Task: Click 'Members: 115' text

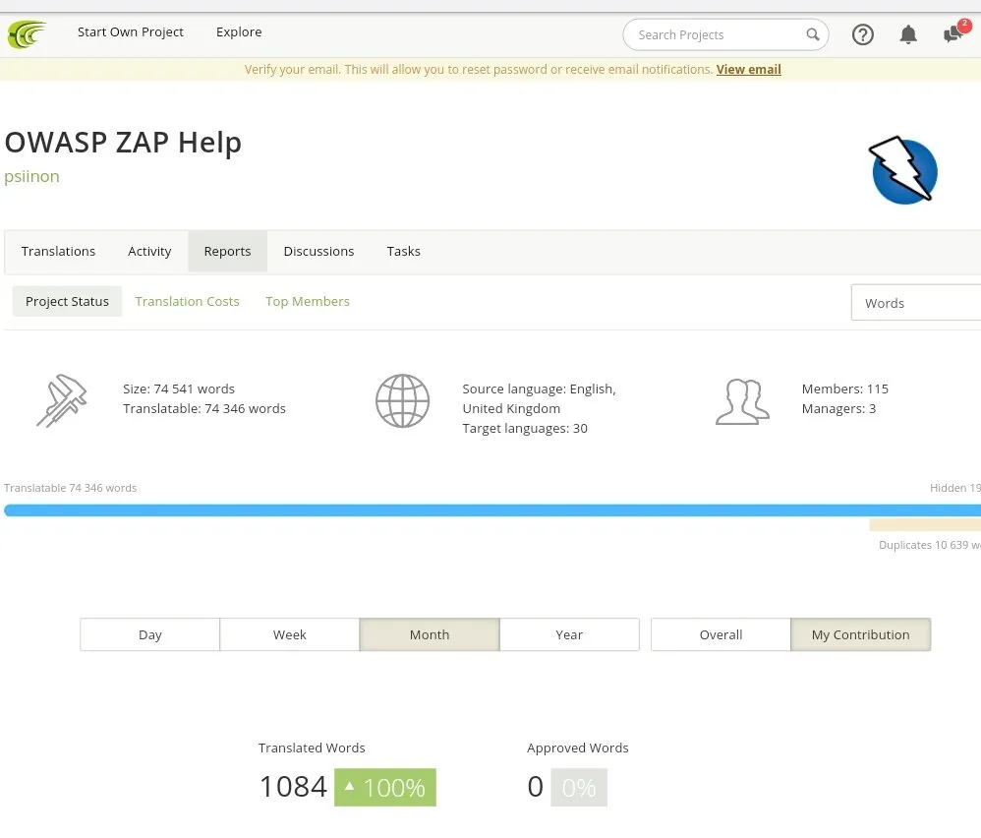Action: [845, 389]
